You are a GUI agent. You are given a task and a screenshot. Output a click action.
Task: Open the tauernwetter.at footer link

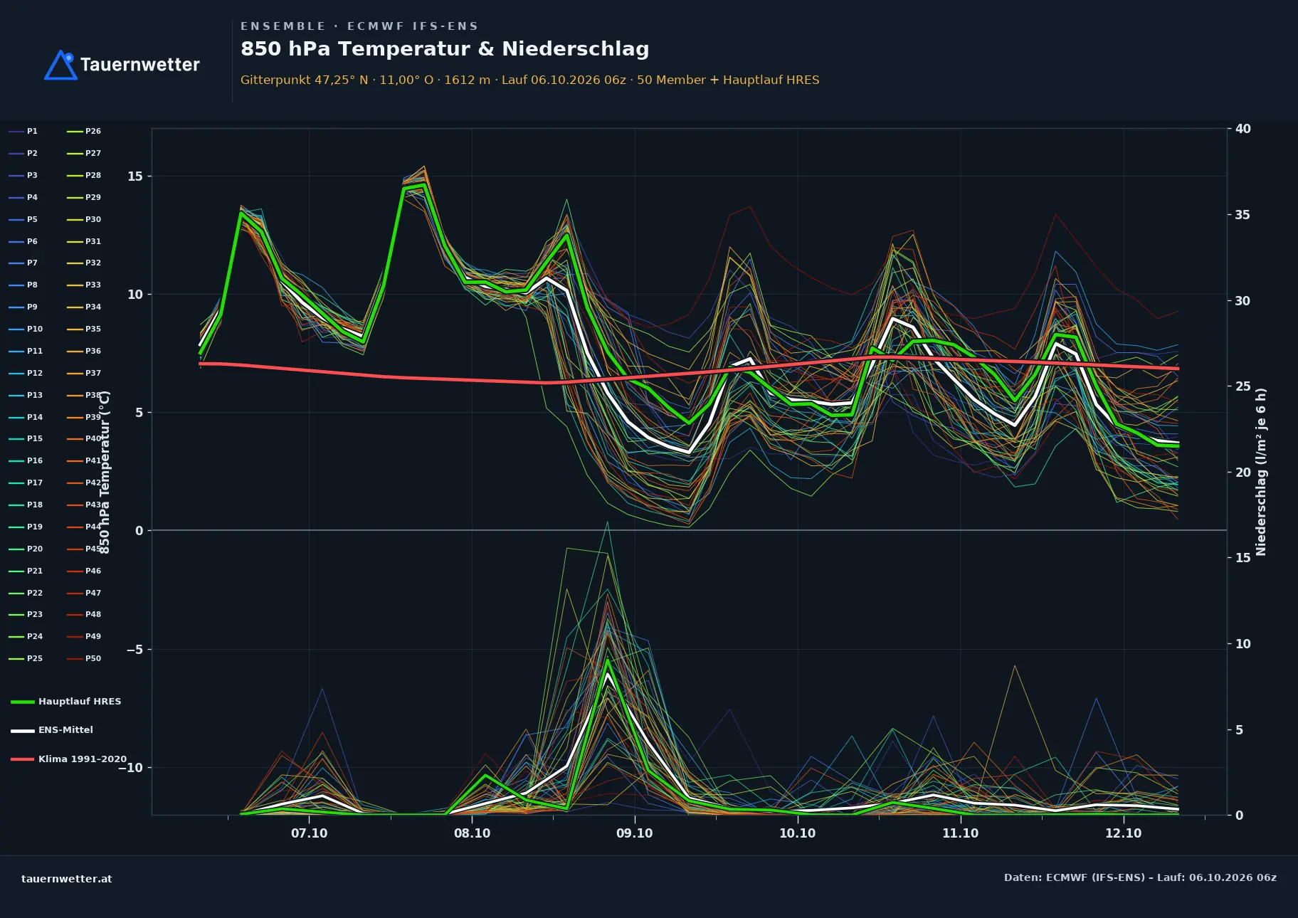tap(67, 879)
